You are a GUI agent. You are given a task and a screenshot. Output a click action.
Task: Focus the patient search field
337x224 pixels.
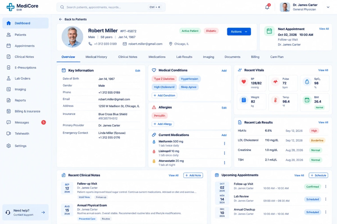pyautogui.click(x=111, y=7)
